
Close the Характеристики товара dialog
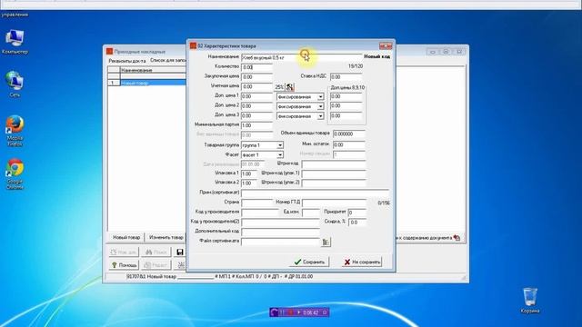386,46
